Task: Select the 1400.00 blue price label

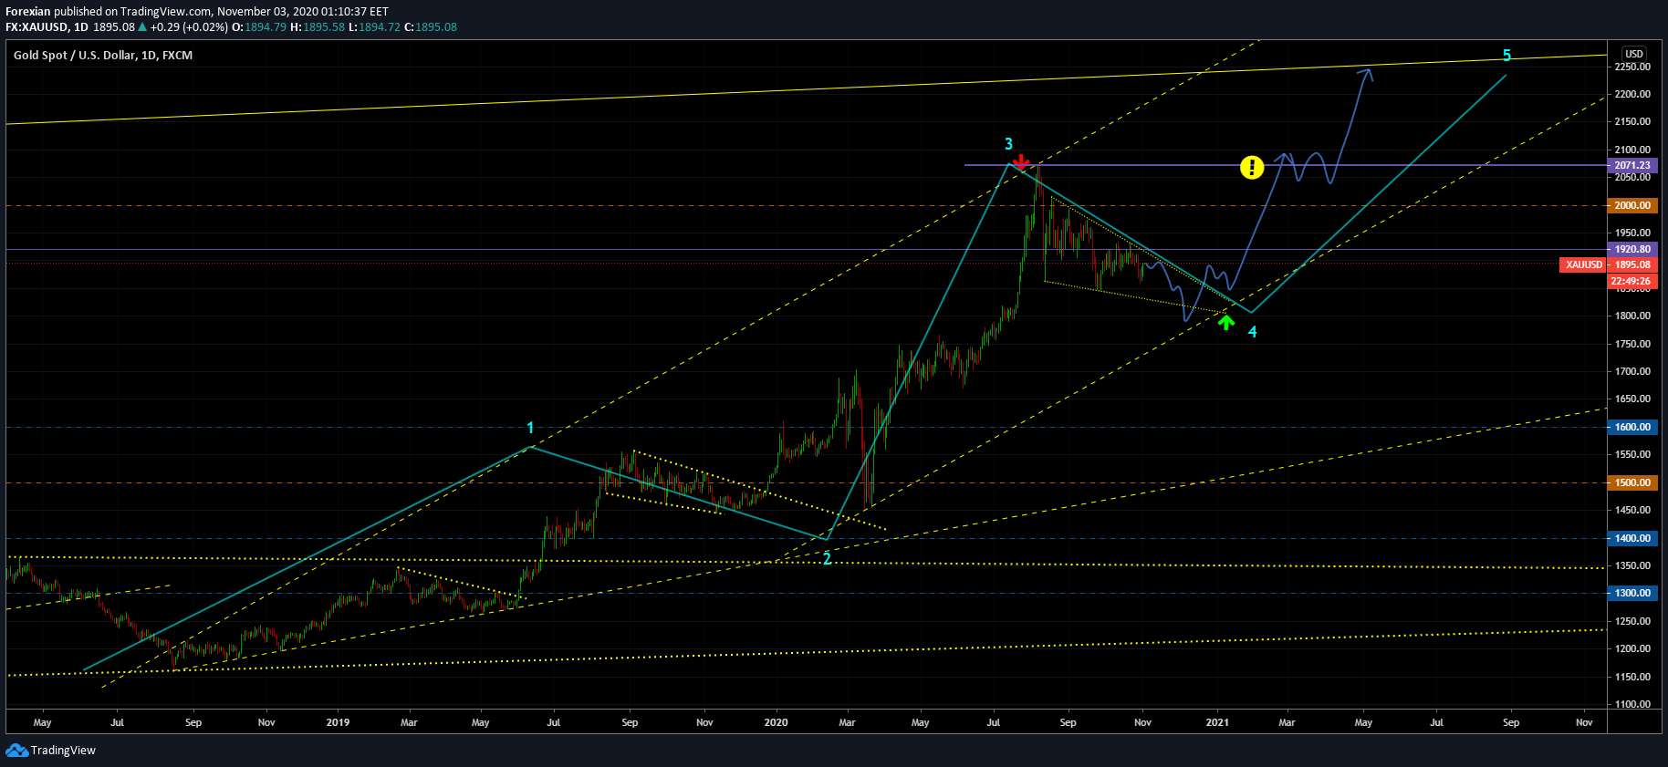Action: [x=1632, y=538]
